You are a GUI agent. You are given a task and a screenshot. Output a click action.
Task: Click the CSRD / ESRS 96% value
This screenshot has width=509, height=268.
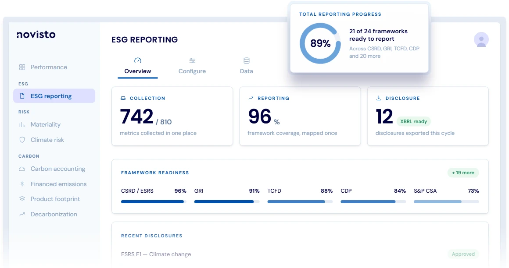[x=180, y=191]
